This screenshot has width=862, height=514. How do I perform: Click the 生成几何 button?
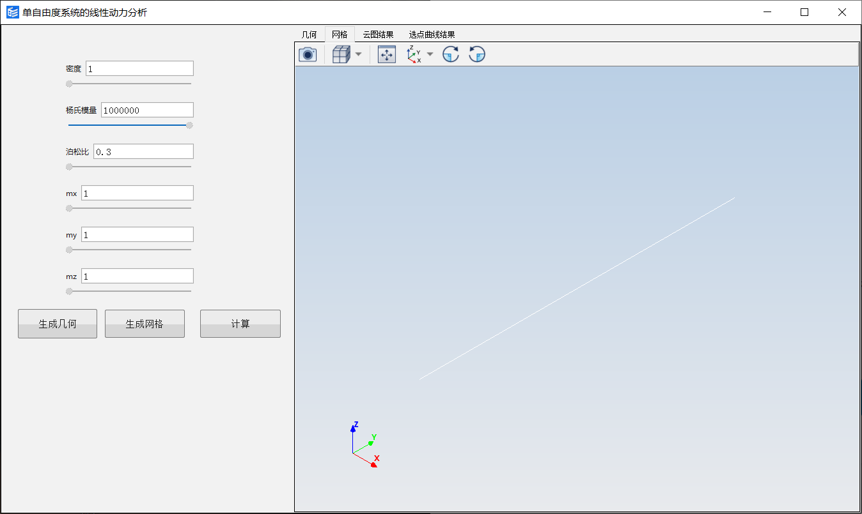58,324
